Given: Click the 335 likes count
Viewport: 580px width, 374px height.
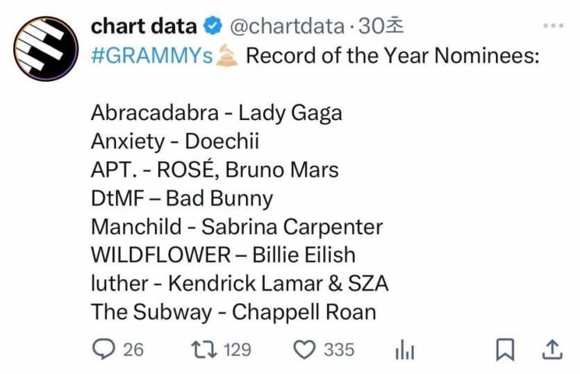Looking at the screenshot, I should point(339,349).
